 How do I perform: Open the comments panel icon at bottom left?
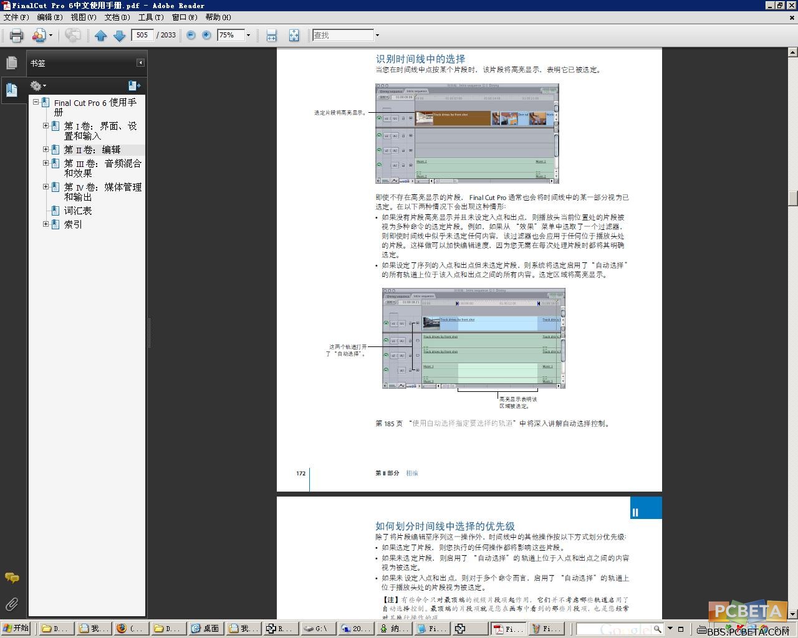(x=12, y=578)
